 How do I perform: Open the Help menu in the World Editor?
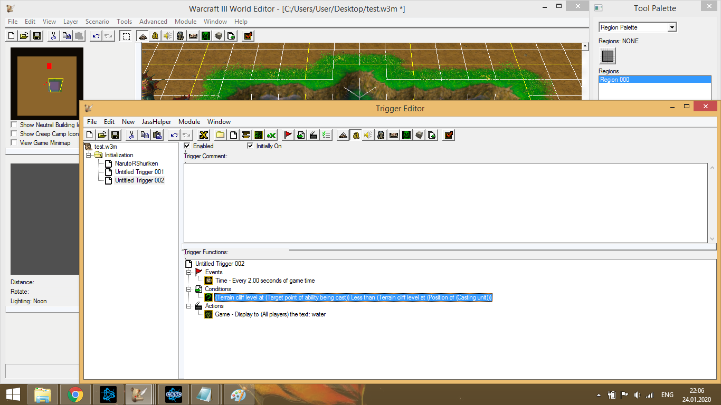point(241,22)
